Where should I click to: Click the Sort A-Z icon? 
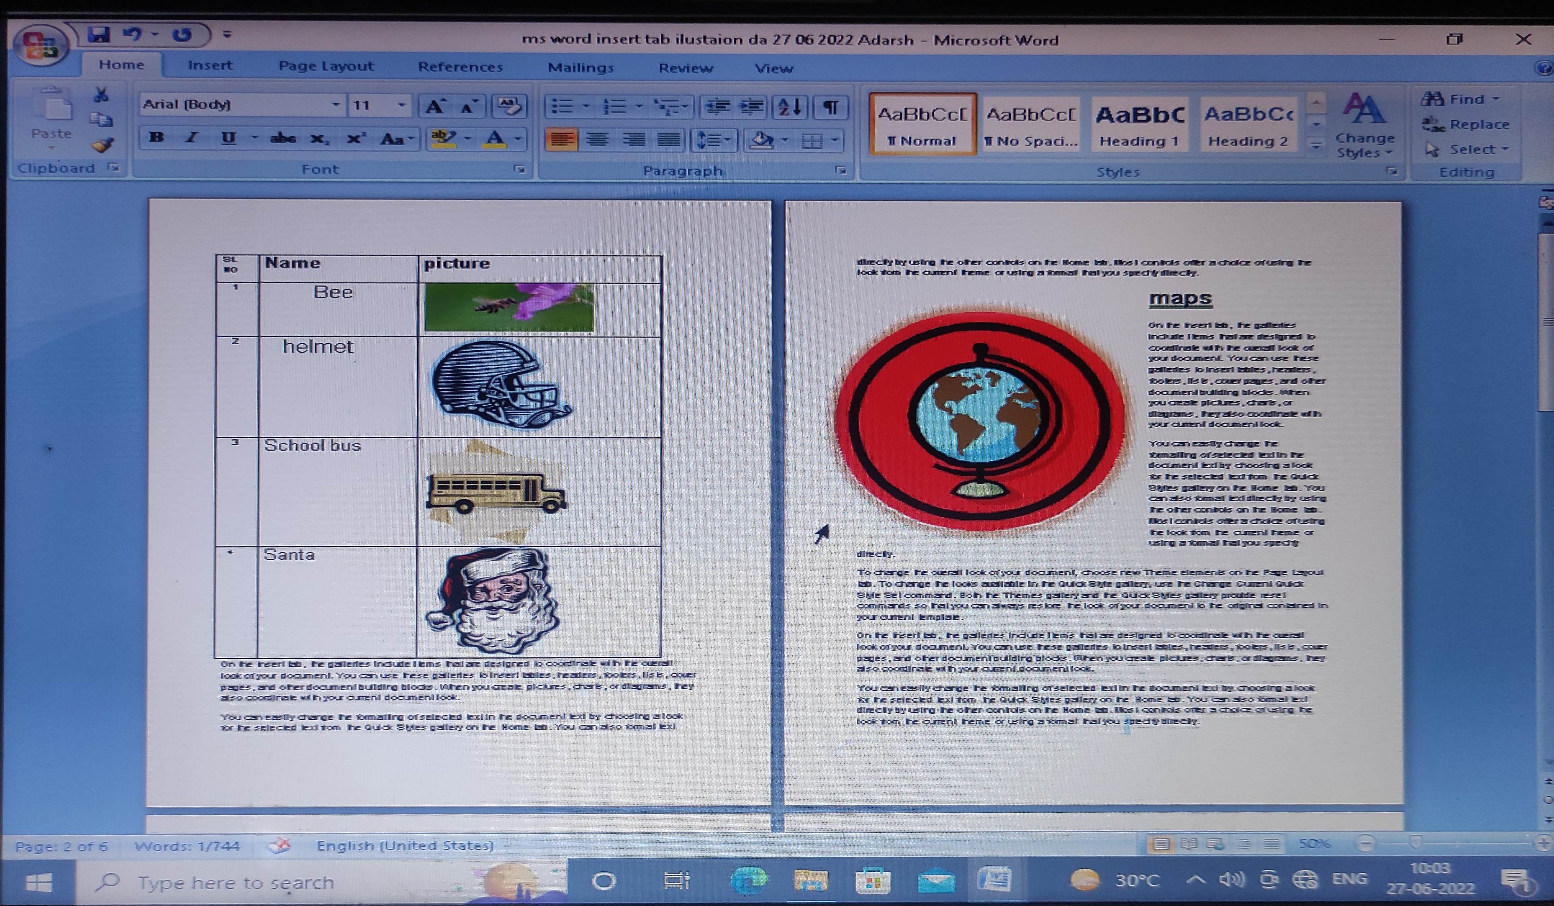point(789,107)
